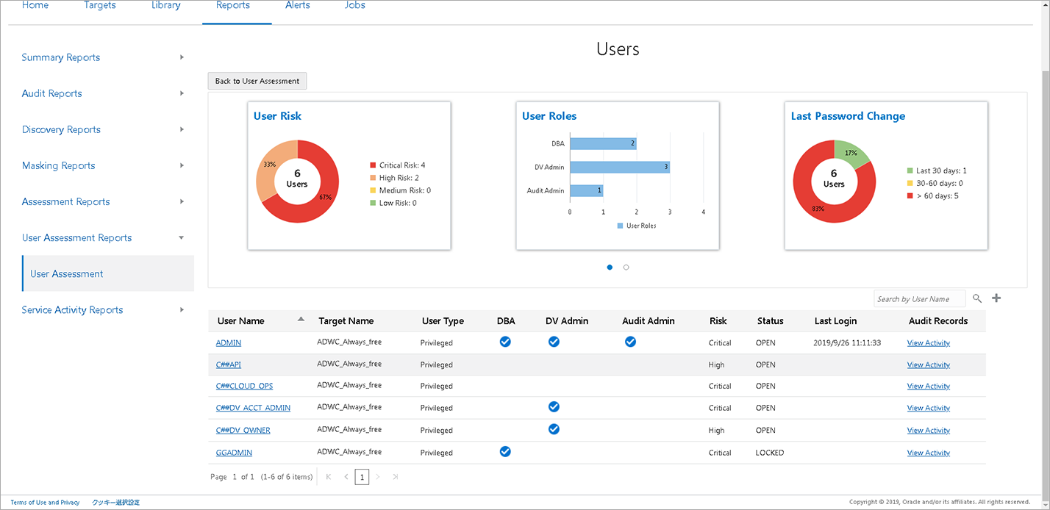Click the plus icon beside the search box
Screen dimensions: 1050x510
coord(997,298)
